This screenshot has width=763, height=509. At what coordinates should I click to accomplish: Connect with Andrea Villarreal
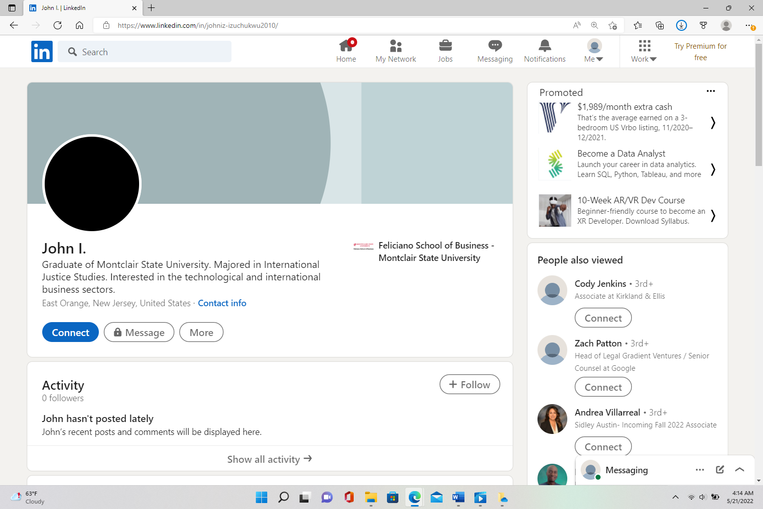603,446
